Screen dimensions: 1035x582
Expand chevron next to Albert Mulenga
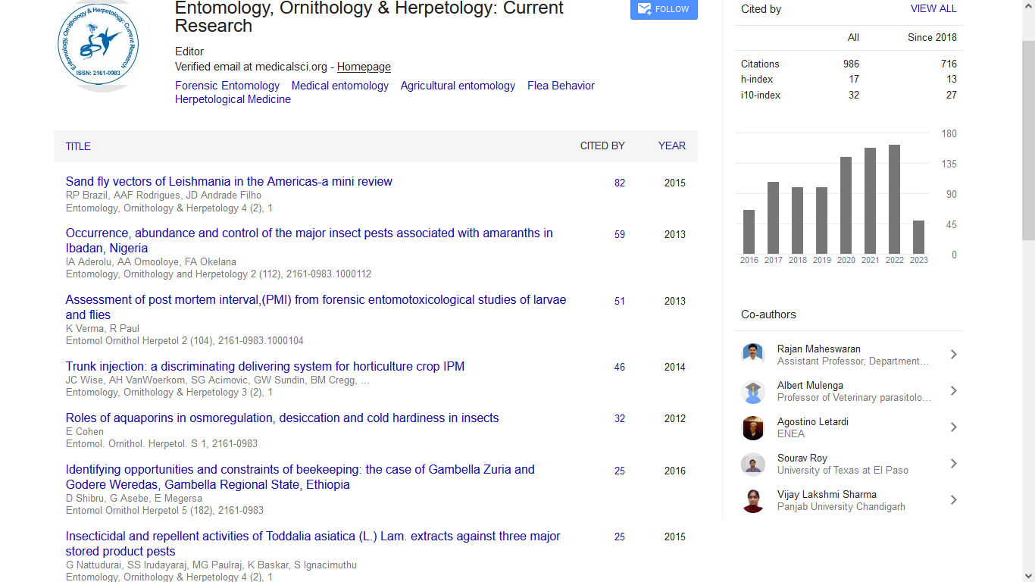point(953,391)
